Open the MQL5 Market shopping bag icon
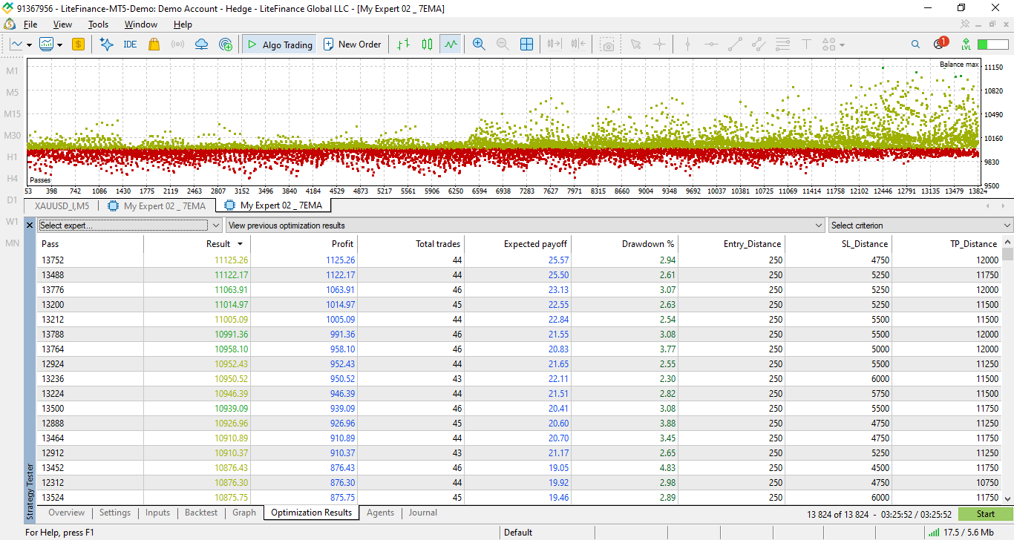The width and height of the screenshot is (1014, 540). coord(154,45)
